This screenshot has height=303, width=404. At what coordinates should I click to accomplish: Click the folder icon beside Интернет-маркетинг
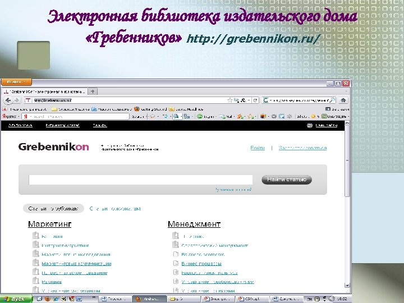35,244
